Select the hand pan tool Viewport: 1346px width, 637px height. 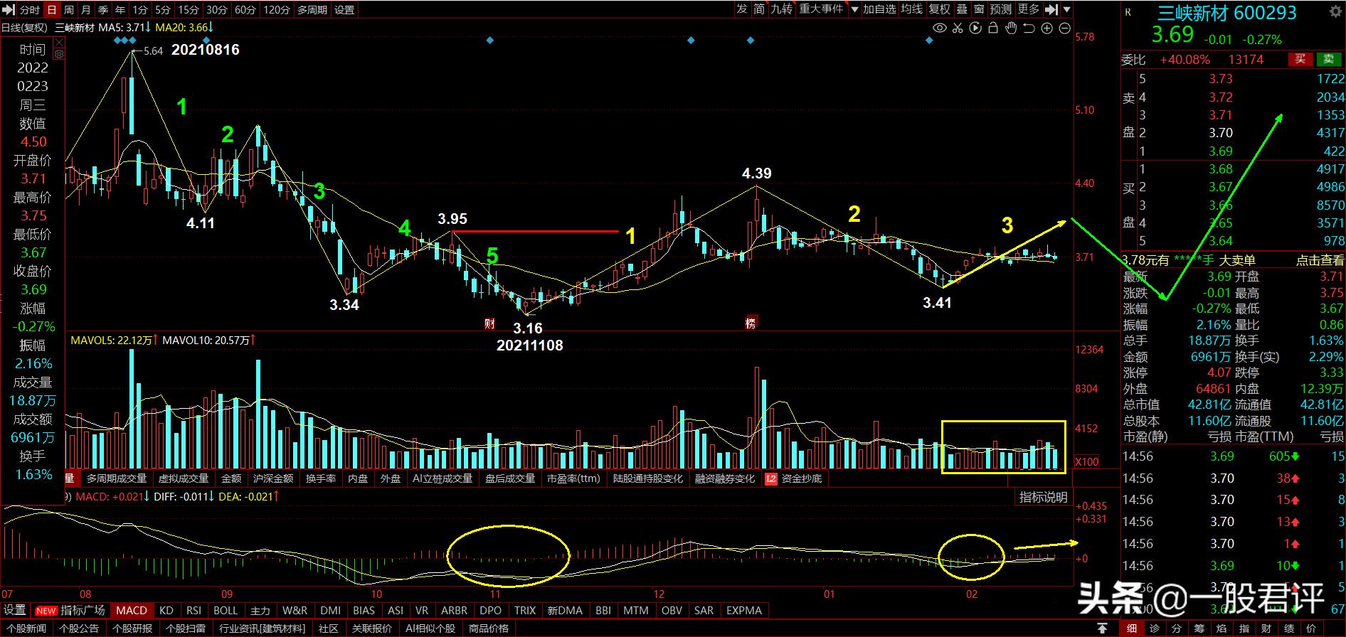(x=1011, y=28)
